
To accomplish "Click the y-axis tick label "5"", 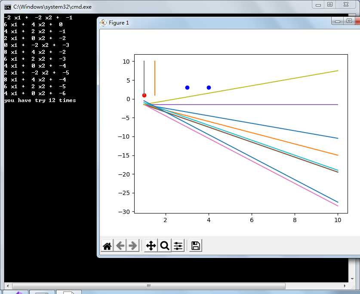I will (x=128, y=80).
